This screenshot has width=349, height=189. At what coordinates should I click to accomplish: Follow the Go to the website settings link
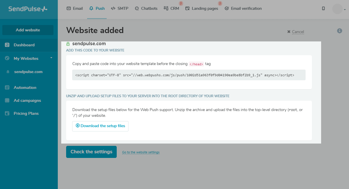[141, 152]
